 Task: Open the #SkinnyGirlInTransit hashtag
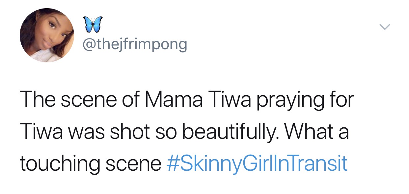(x=257, y=163)
